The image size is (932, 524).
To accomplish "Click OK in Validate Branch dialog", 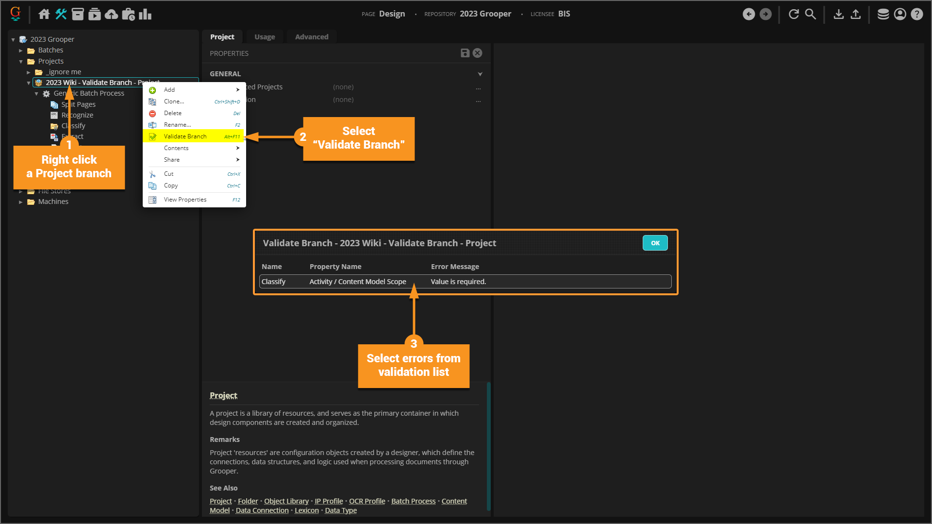I will click(655, 243).
